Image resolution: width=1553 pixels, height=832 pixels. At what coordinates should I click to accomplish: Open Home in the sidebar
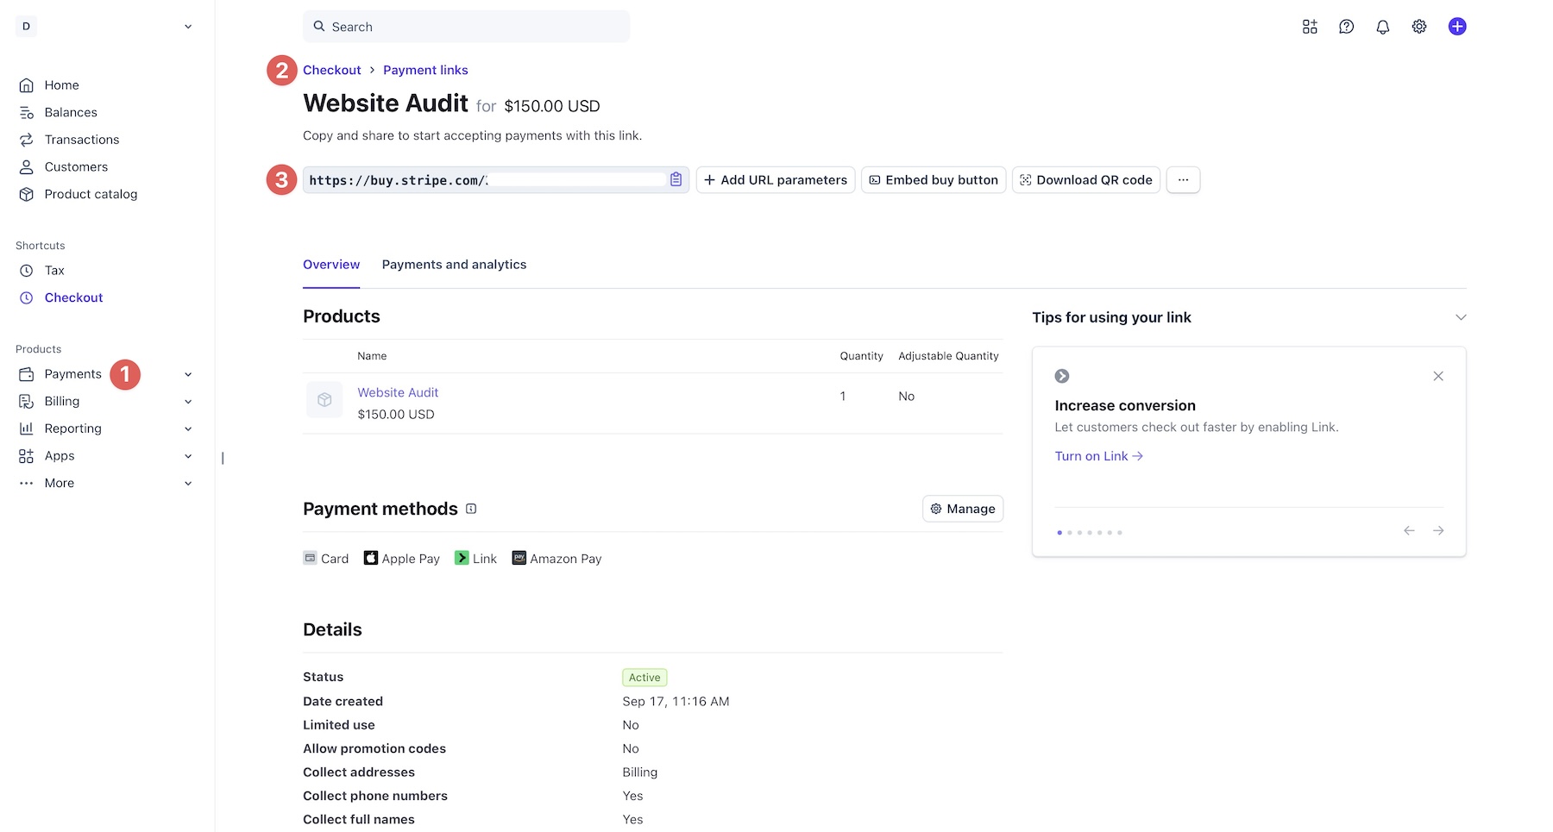click(x=61, y=85)
